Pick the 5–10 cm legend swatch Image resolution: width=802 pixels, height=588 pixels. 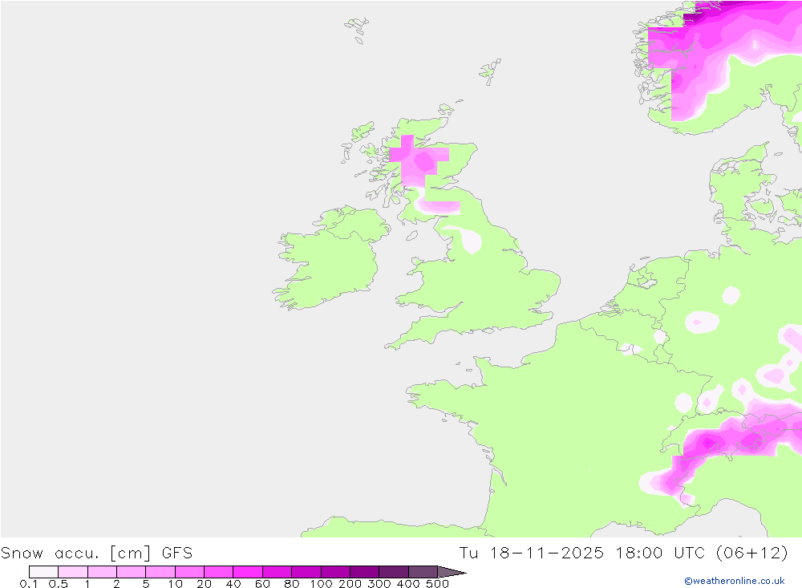pos(160,572)
